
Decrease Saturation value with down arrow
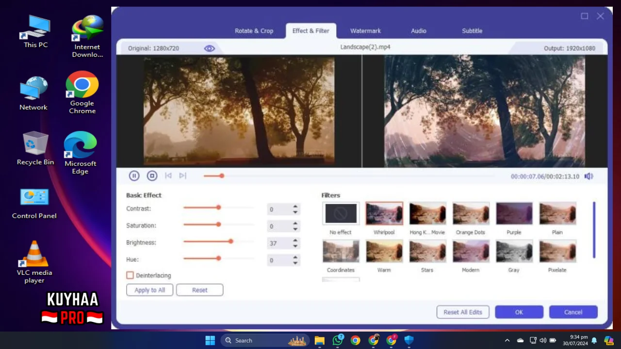[295, 229]
